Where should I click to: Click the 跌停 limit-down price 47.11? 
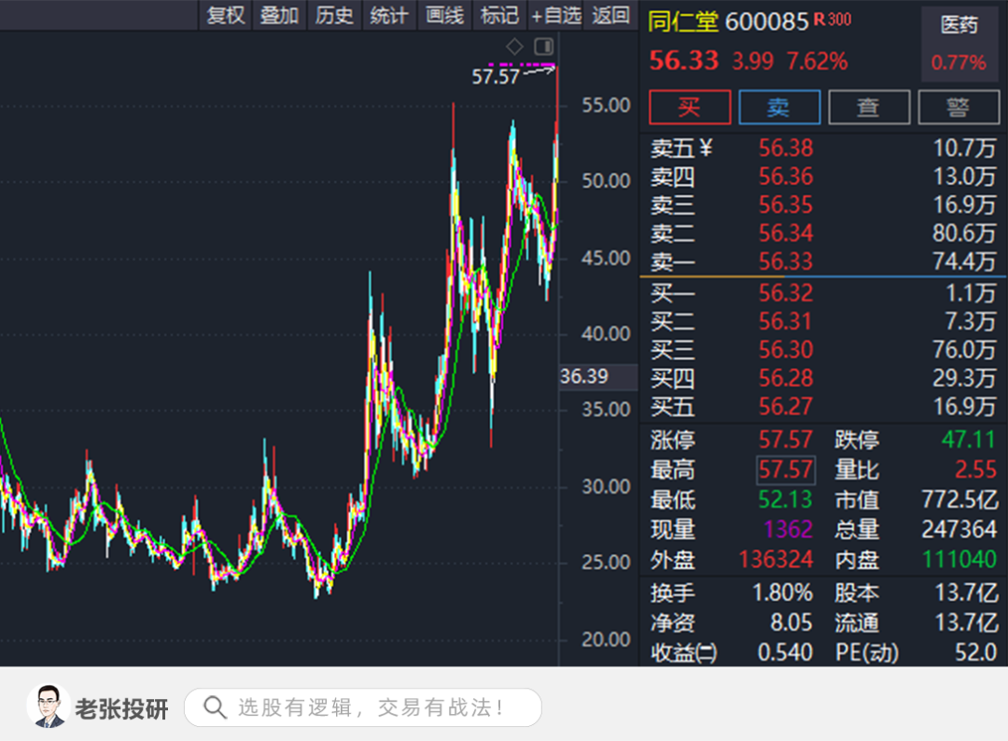click(x=968, y=440)
